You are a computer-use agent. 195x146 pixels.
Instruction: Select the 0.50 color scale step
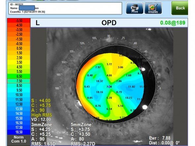(x=19, y=48)
